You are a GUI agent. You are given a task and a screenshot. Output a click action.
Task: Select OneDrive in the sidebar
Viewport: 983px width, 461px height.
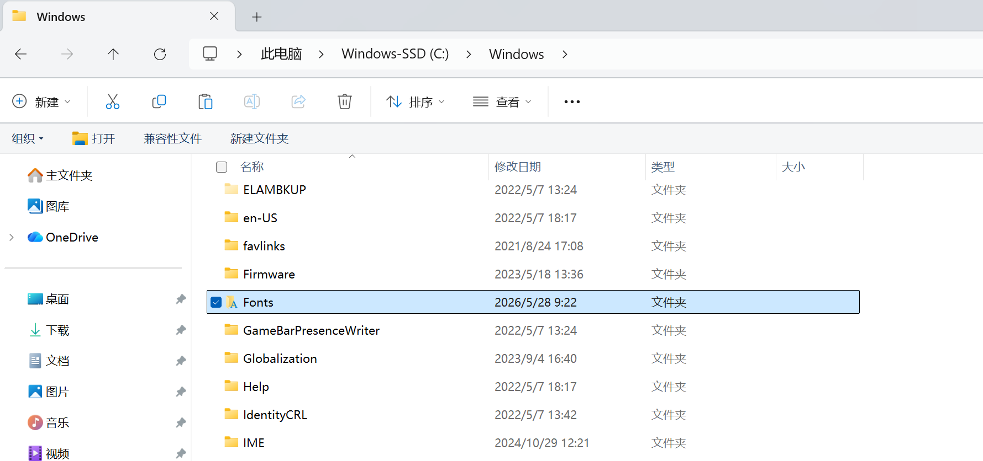(x=62, y=237)
